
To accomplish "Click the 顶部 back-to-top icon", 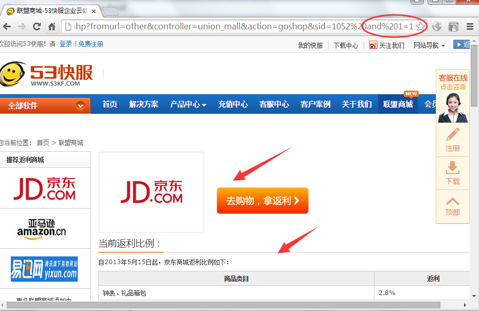I will coord(452,201).
